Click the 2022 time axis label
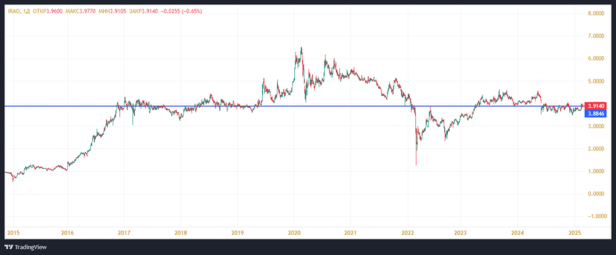616x255 pixels. tap(407, 233)
